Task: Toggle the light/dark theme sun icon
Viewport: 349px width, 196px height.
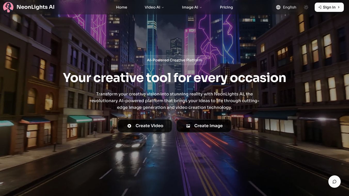Action: pos(306,7)
